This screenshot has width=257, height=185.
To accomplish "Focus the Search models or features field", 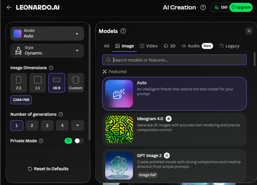I will tap(174, 60).
